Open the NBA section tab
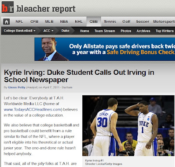 coord(64,21)
